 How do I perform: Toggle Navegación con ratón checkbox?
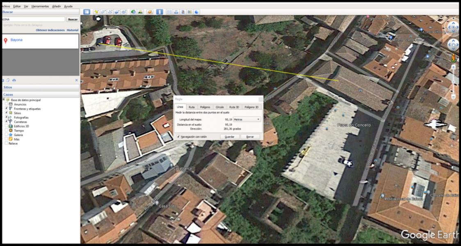178,137
